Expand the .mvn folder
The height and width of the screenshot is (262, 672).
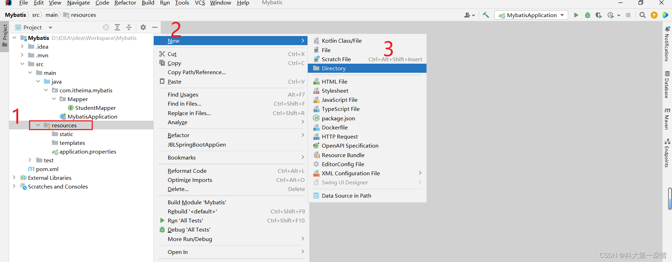coord(22,55)
